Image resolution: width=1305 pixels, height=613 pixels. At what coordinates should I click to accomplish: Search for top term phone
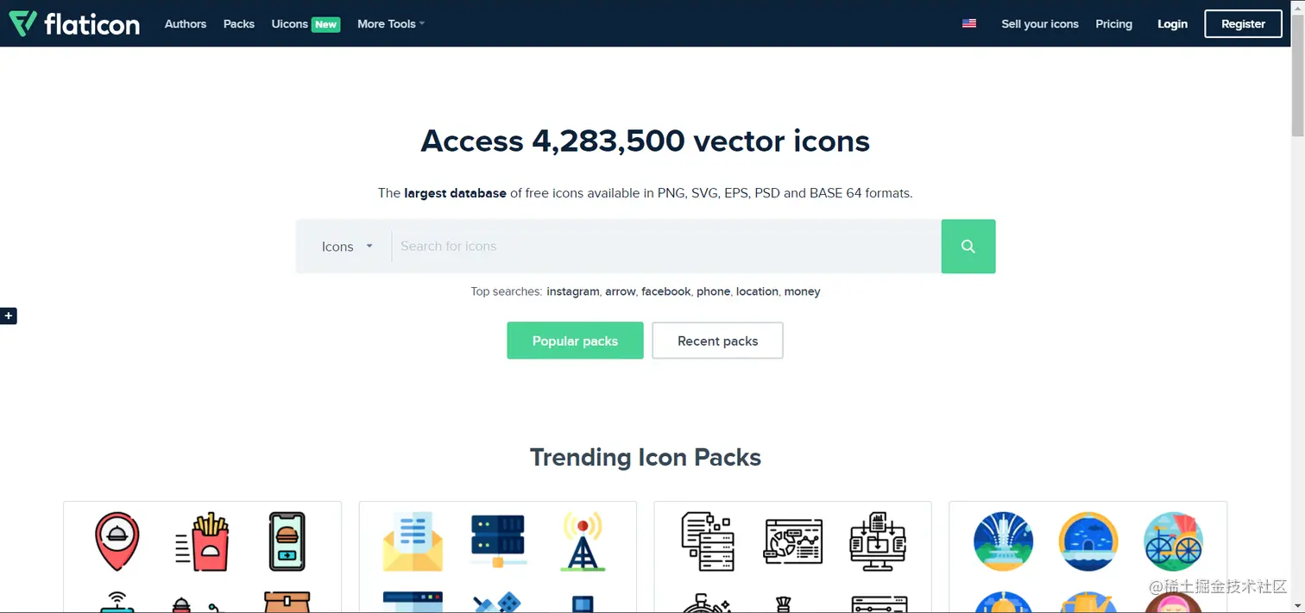714,291
